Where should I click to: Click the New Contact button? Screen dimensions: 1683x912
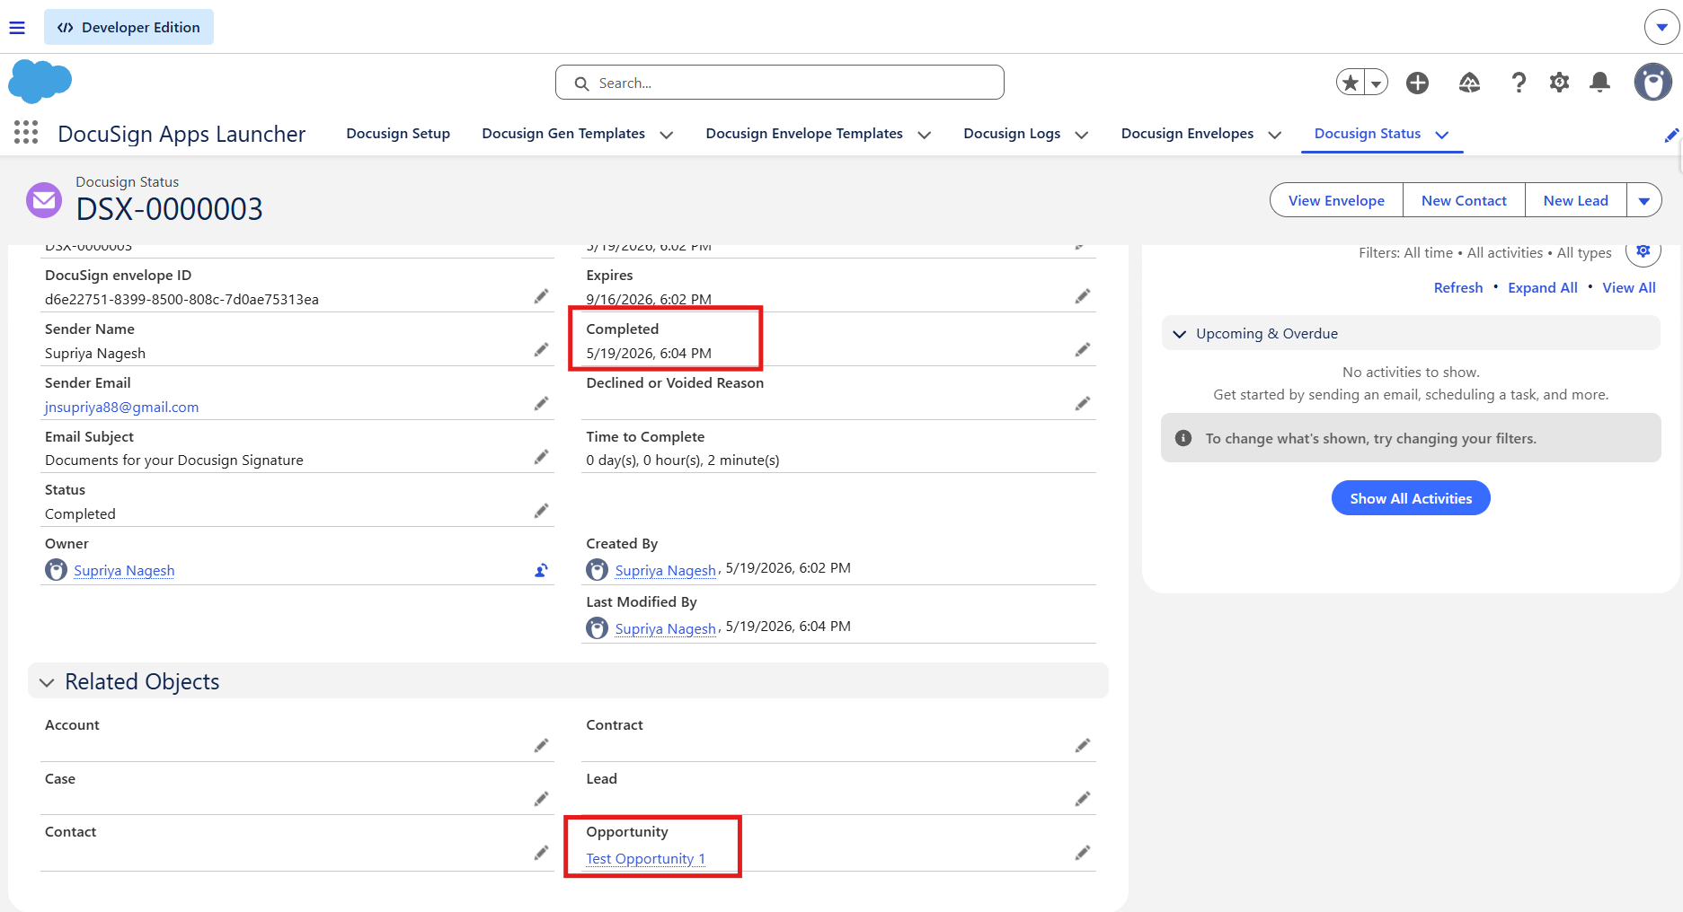(1464, 200)
